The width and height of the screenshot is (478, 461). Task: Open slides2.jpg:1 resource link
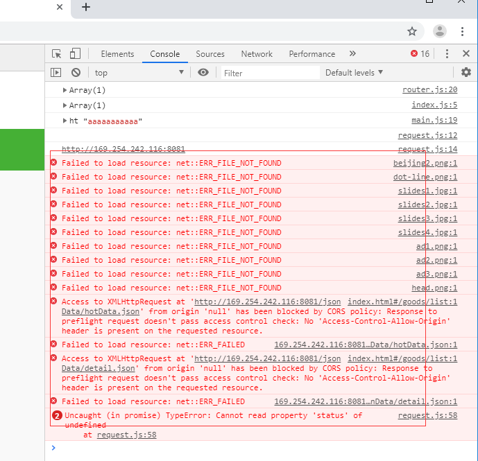coord(427,205)
